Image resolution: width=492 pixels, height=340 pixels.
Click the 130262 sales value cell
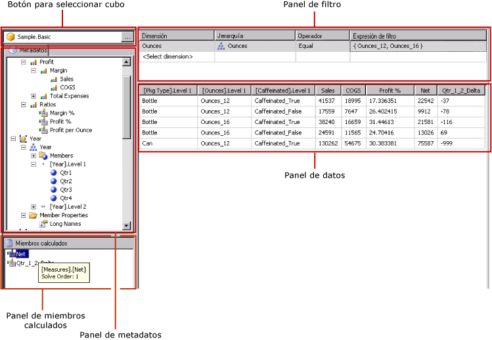click(x=328, y=143)
